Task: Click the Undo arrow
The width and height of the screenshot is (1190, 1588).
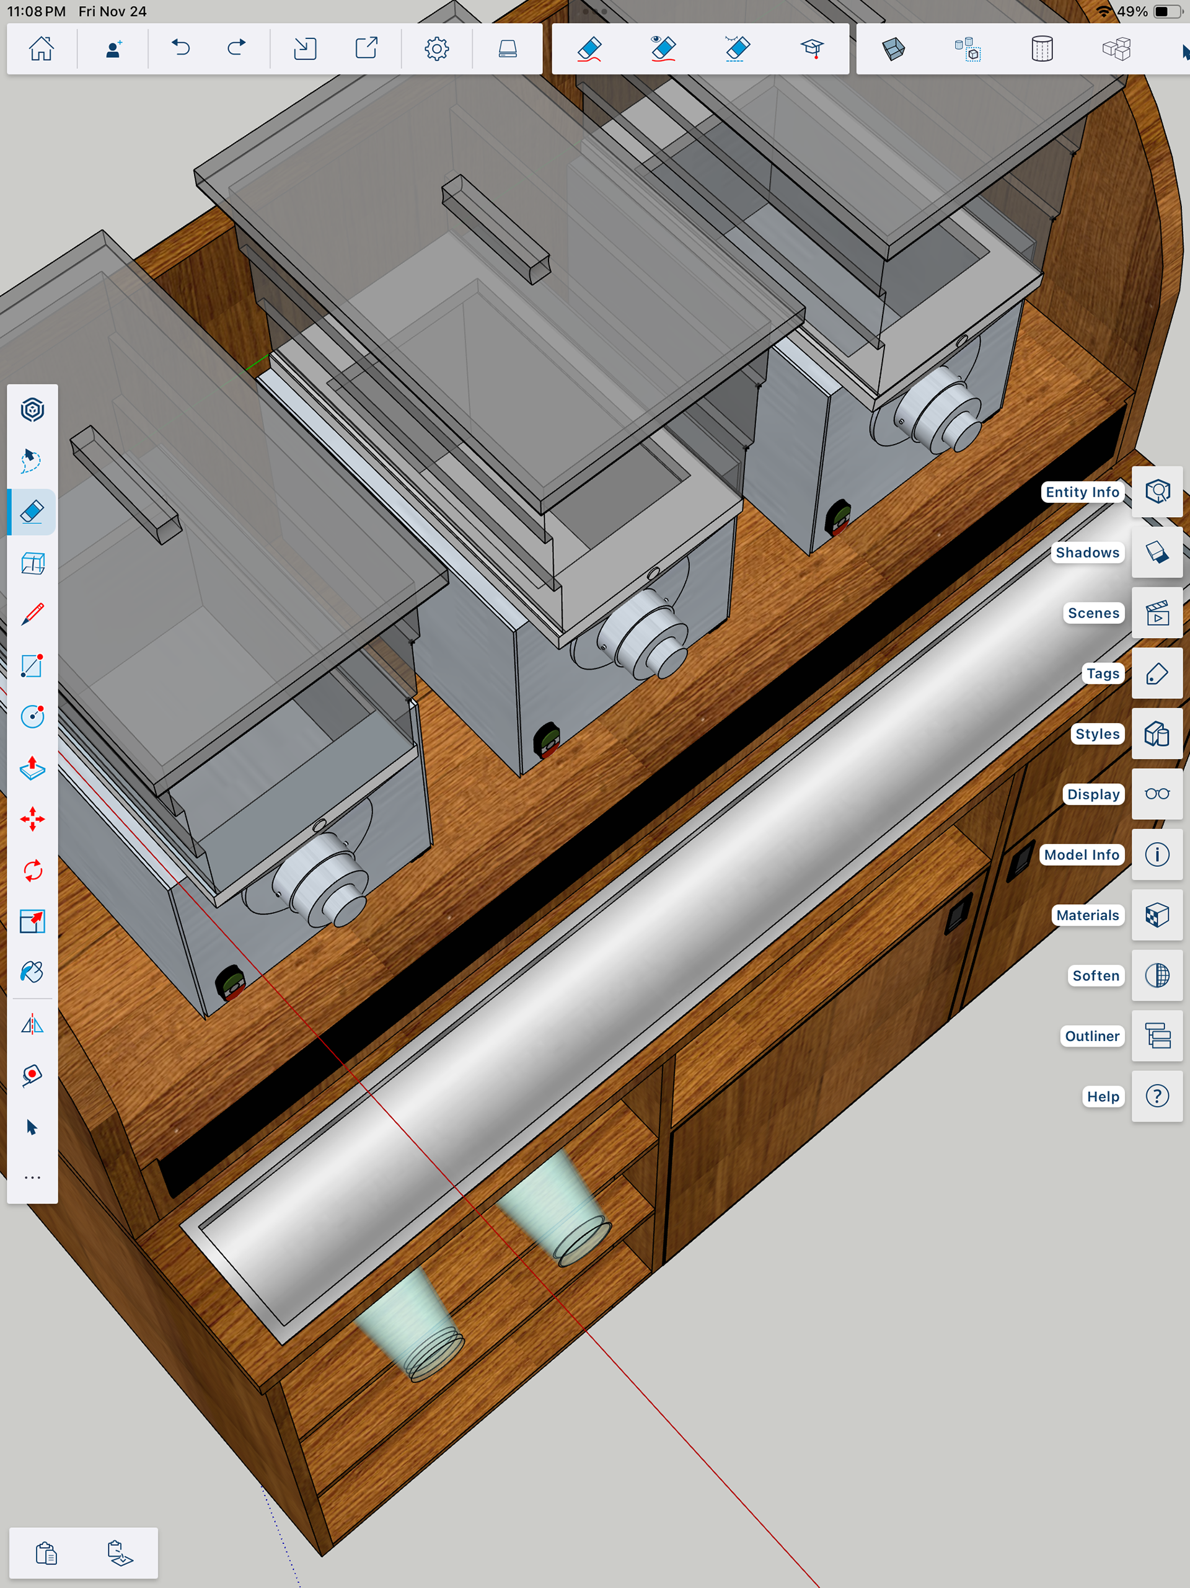Action: click(180, 48)
